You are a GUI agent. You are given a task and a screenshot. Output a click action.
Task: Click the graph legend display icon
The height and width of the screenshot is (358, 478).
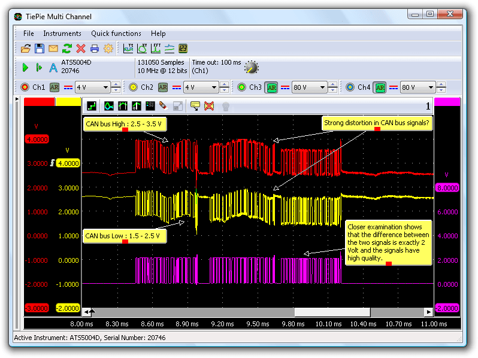(150, 106)
